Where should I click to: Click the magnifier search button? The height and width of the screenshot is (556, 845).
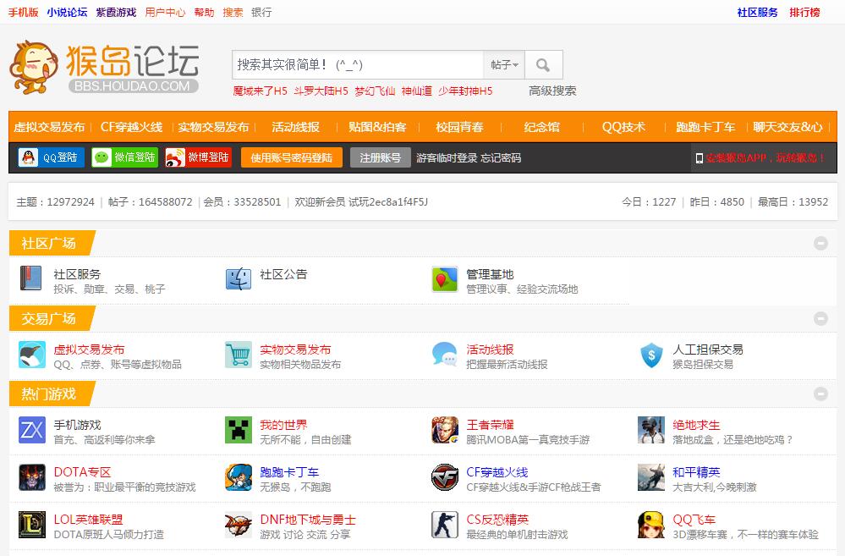(x=544, y=65)
